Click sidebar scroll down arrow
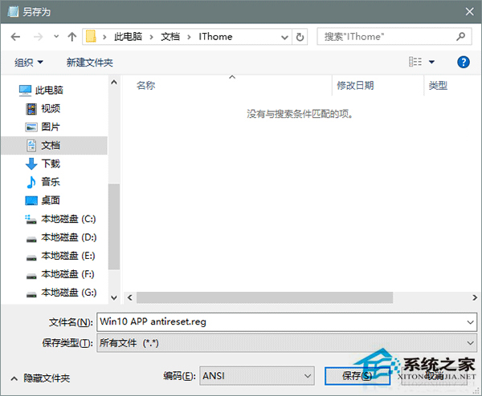Viewport: 482px width, 396px height. point(114,297)
